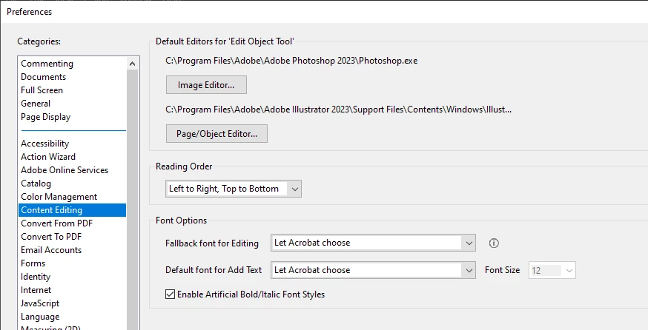
Task: Open Full Screen preferences category
Action: (43, 90)
